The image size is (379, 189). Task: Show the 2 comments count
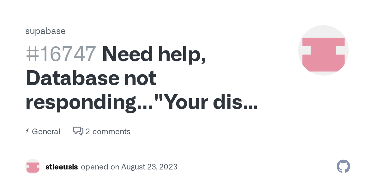[x=108, y=131]
